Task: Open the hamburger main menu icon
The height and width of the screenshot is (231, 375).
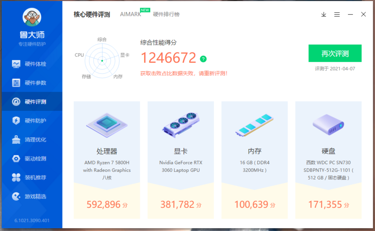Action: 337,14
